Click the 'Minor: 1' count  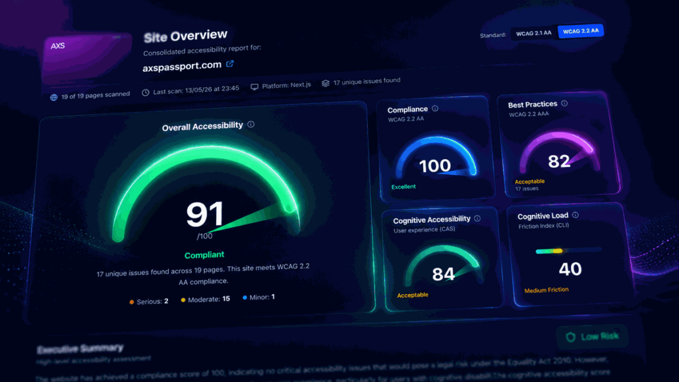point(262,297)
